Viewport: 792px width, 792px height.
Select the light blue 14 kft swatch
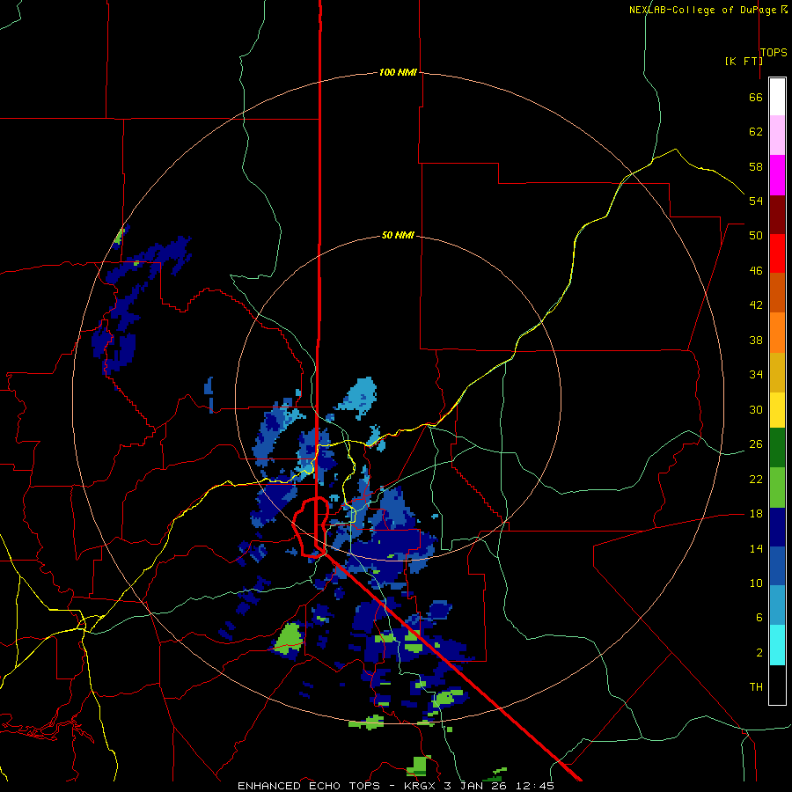[x=777, y=605]
